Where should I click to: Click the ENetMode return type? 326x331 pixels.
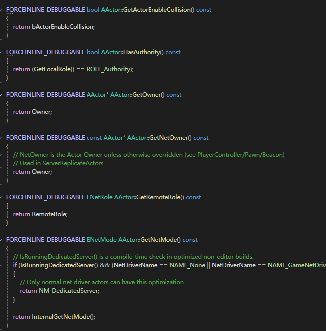(101, 240)
